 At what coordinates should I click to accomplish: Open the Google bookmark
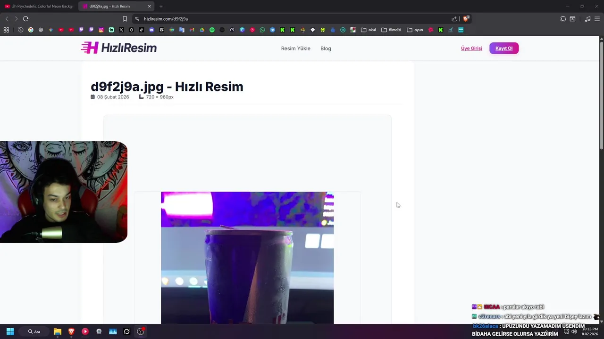[x=31, y=30]
